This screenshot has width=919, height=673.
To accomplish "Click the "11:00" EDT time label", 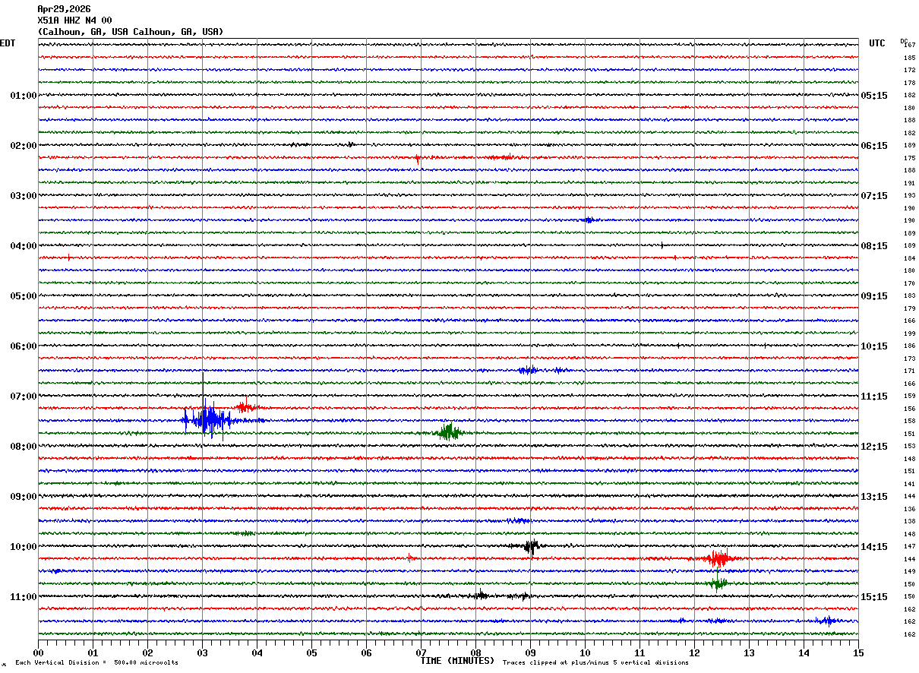I will 24,597.
